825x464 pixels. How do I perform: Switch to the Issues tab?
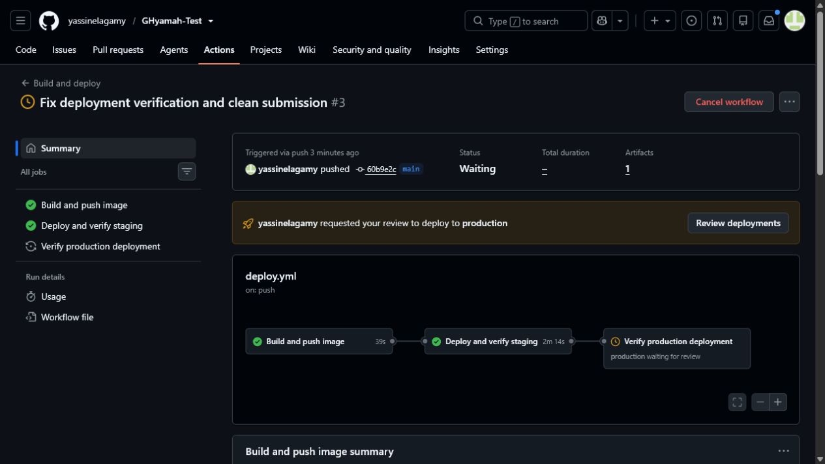64,50
